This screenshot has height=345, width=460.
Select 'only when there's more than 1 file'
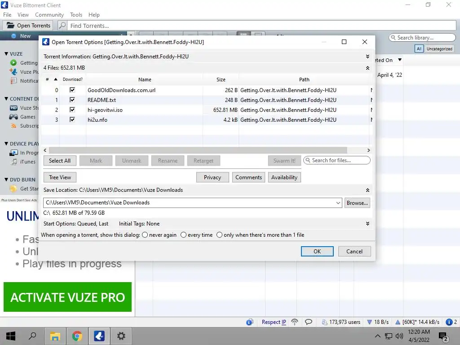click(219, 235)
